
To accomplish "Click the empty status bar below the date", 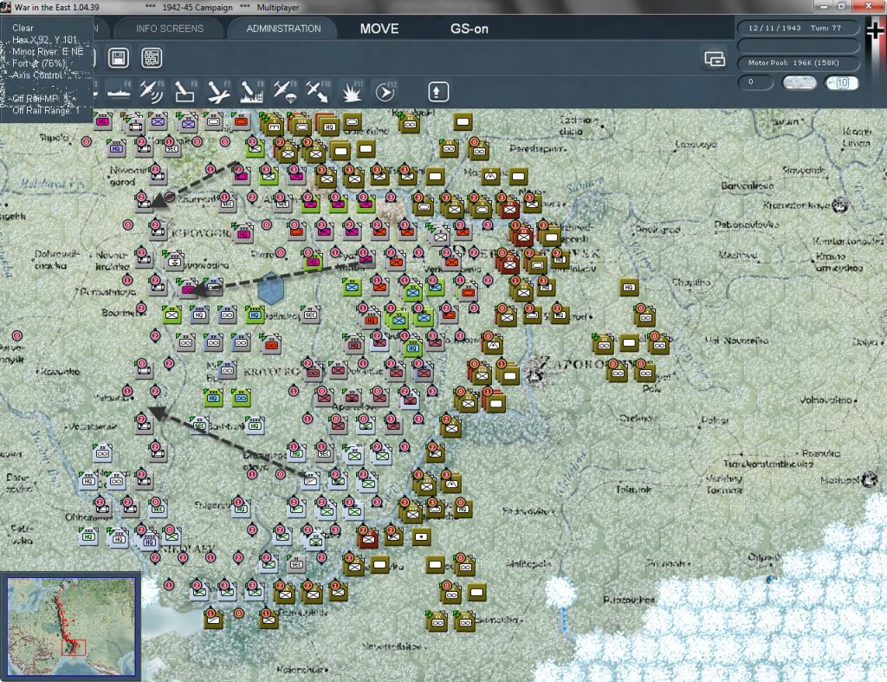I will (x=798, y=45).
